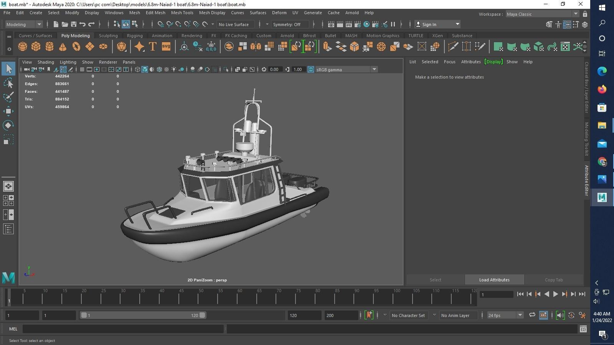Click the Type tool T shelf icon
The height and width of the screenshot is (345, 614).
point(152,47)
